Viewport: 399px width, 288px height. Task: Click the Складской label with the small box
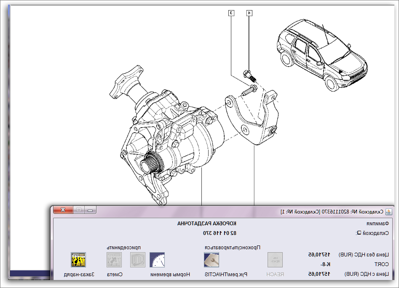point(372,233)
